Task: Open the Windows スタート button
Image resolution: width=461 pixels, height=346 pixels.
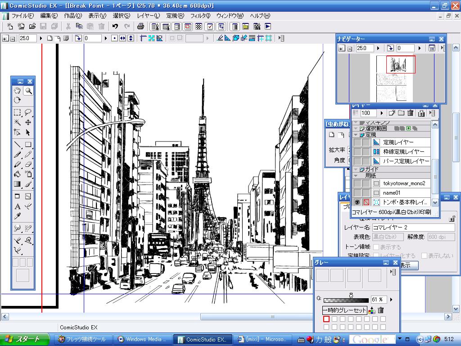Action: pos(25,340)
